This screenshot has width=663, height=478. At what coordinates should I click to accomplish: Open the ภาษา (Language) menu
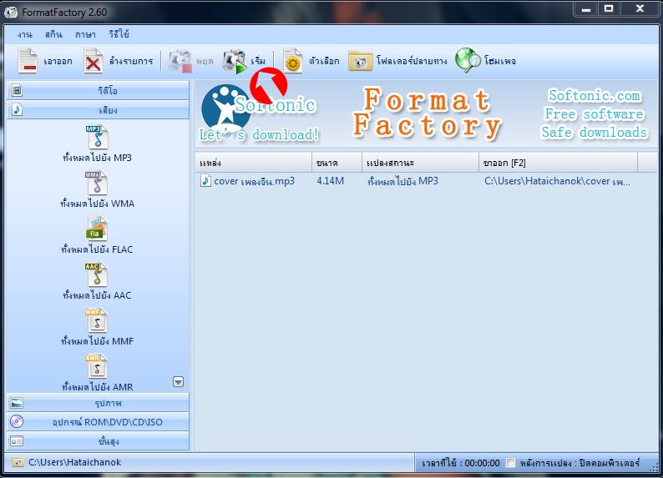(85, 35)
